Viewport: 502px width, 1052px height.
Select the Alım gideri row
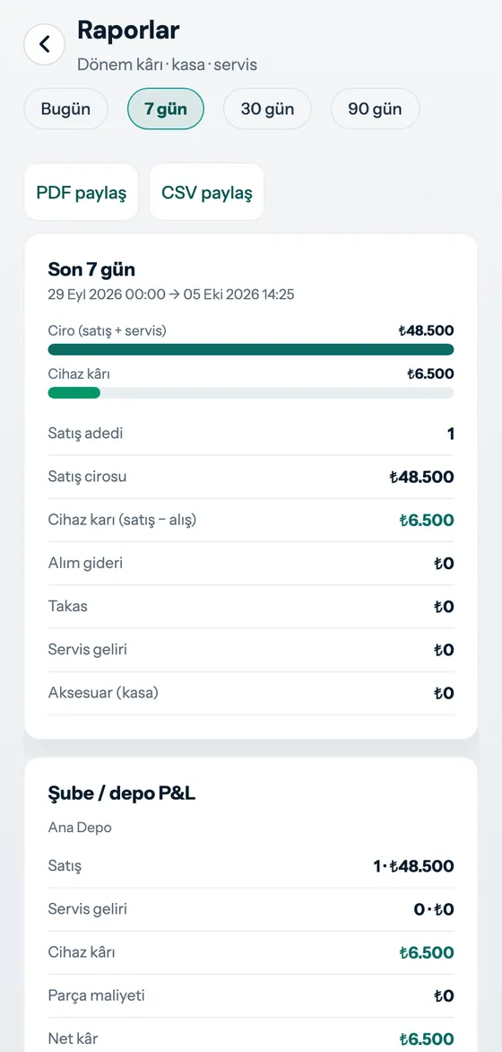(251, 564)
